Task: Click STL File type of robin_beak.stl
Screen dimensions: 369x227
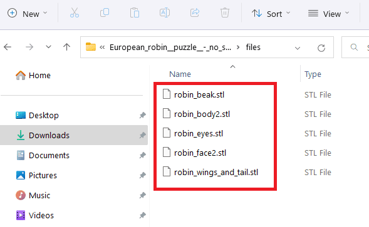Action: tap(318, 94)
